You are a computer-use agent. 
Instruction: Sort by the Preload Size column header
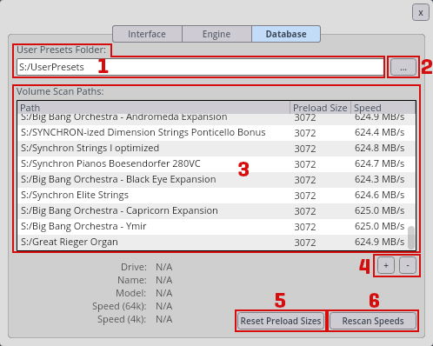(x=320, y=108)
